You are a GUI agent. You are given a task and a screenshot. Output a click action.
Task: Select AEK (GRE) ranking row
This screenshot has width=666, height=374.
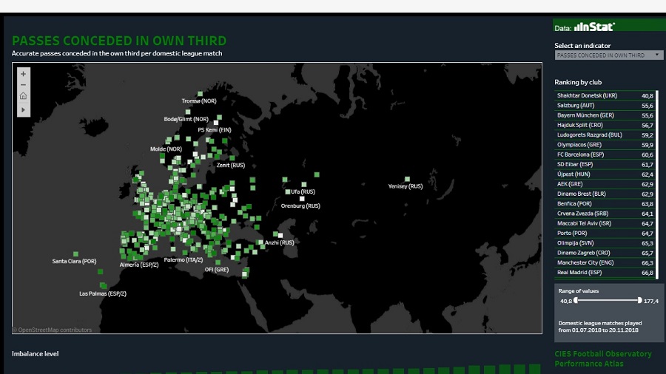605,184
